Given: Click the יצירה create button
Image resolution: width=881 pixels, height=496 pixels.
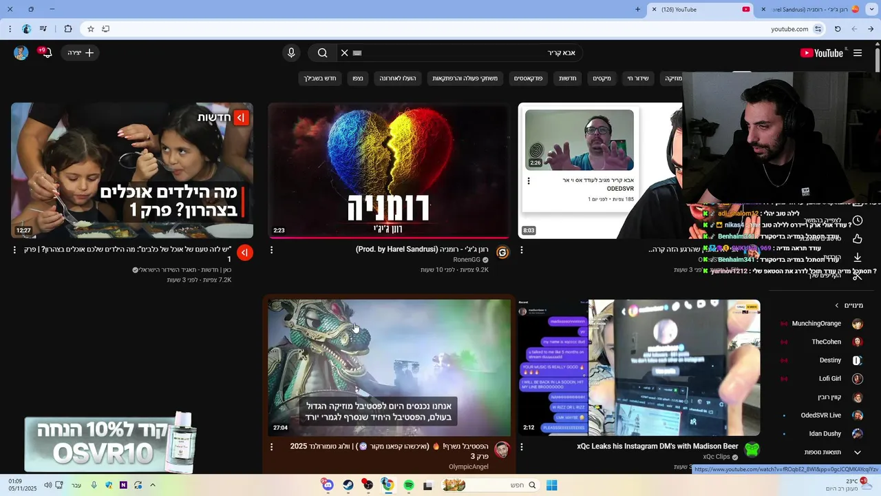Looking at the screenshot, I should [x=81, y=53].
